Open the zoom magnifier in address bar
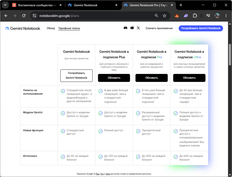 [156, 16]
